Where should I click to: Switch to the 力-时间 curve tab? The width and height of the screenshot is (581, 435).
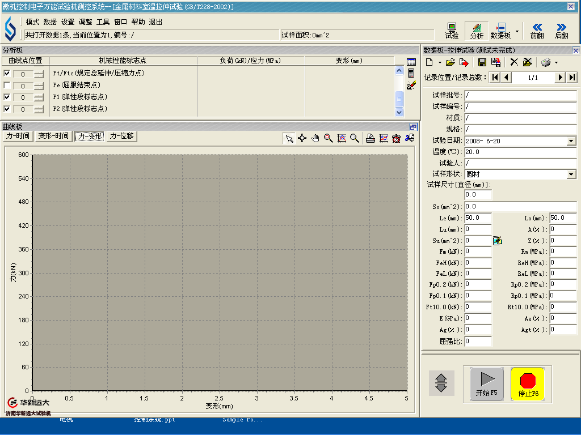[18, 136]
